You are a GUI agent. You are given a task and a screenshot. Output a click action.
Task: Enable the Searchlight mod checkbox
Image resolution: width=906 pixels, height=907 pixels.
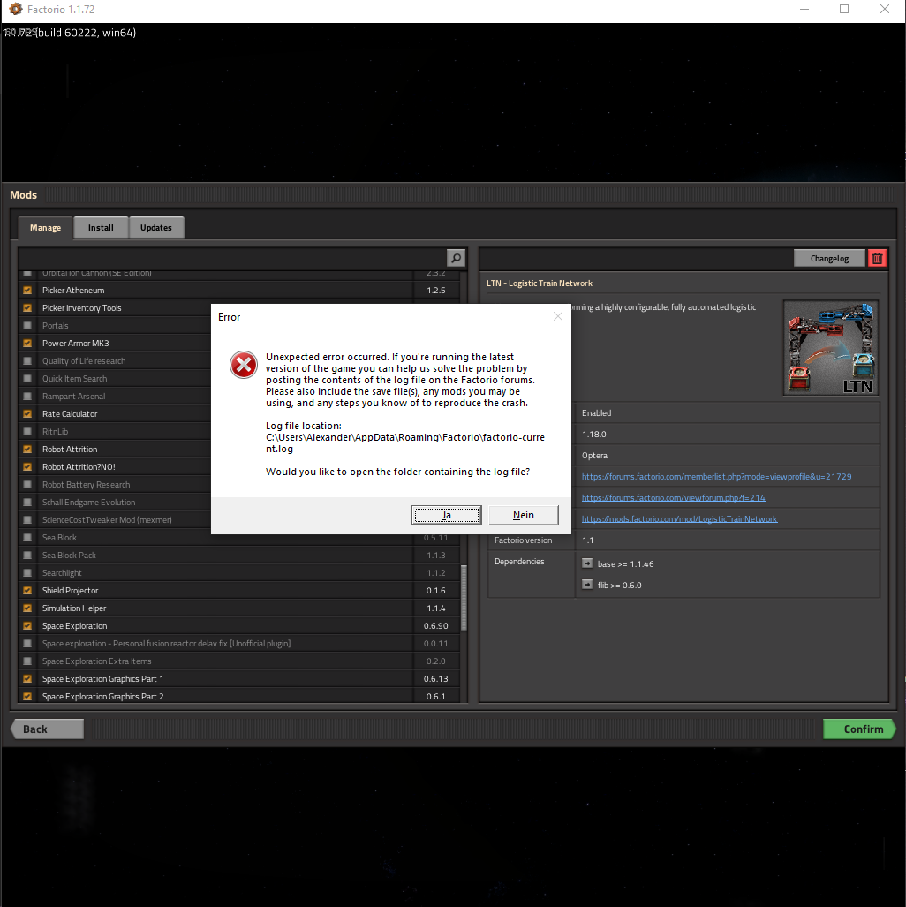click(27, 572)
